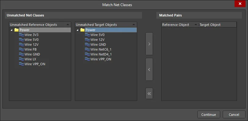Click the net icon beside reference Wire 5V0

[21, 40]
